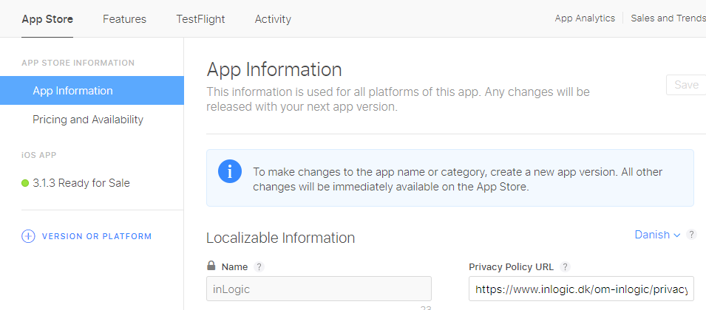The image size is (706, 310).
Task: Go to the TestFlight tab
Action: [x=200, y=19]
